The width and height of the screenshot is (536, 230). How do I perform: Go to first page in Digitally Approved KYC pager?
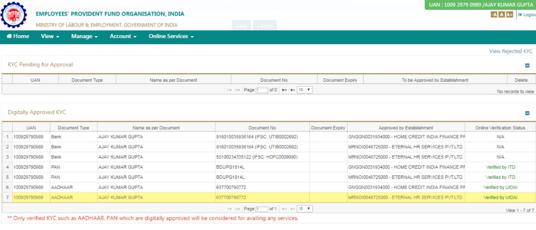pos(230,208)
